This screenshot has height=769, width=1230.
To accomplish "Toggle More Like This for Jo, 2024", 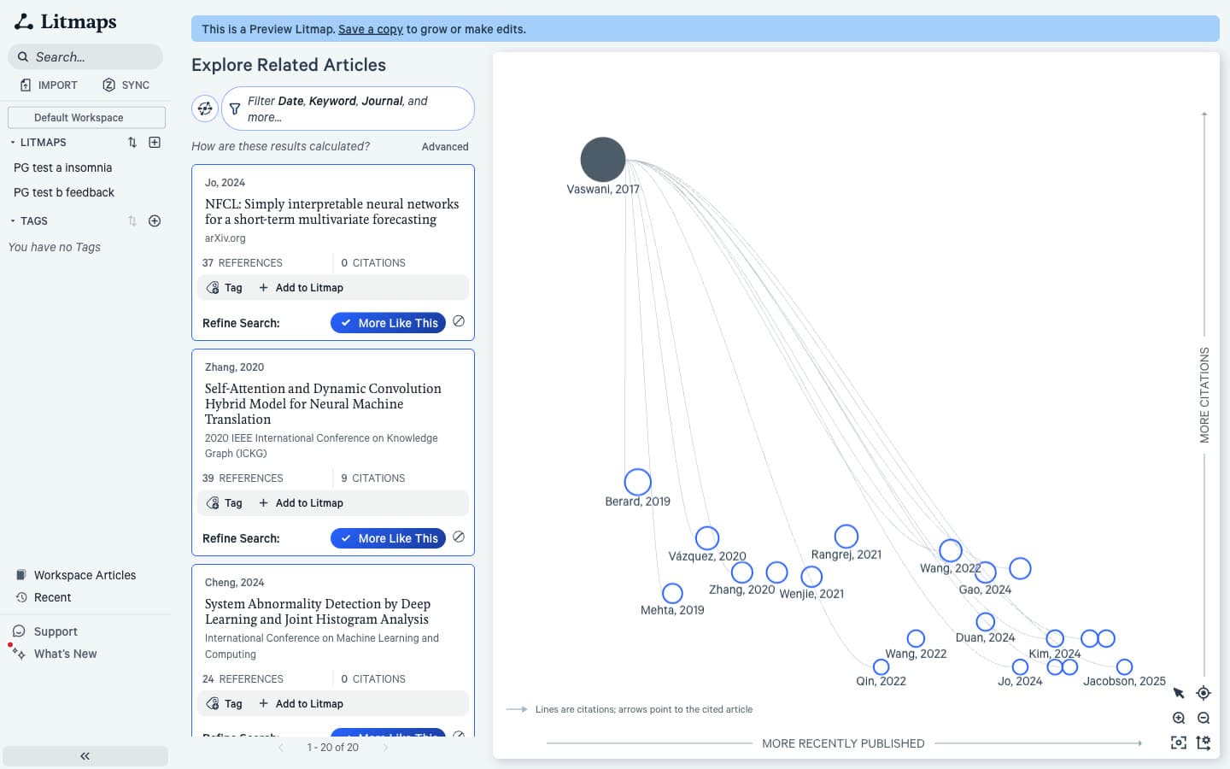I will 388,323.
